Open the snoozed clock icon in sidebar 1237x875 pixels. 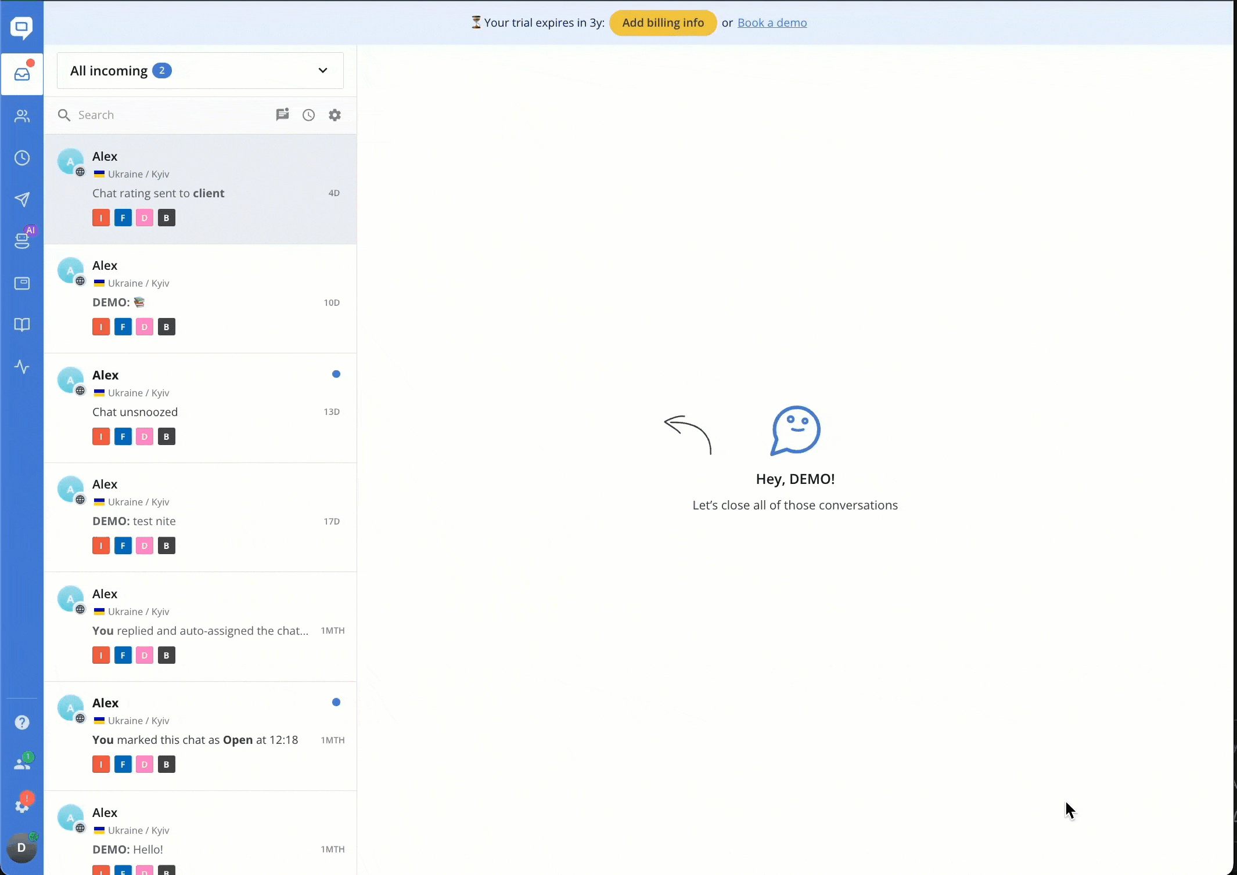click(22, 158)
